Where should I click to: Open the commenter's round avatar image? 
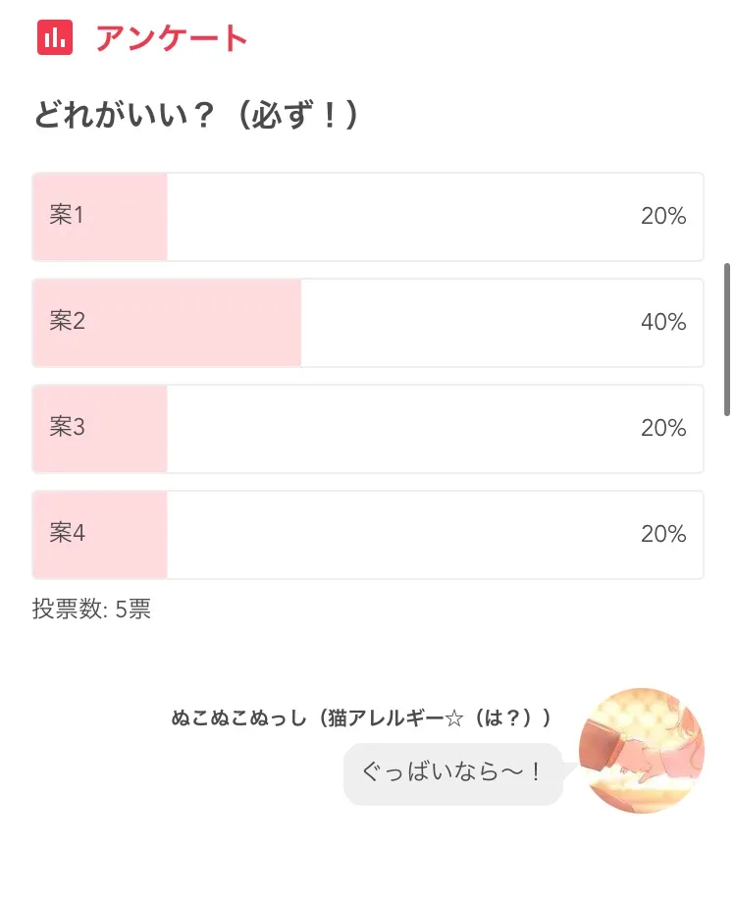point(642,751)
